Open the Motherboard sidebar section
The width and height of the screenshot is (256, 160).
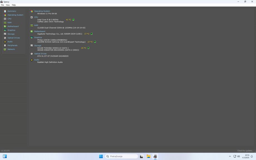click(13, 26)
